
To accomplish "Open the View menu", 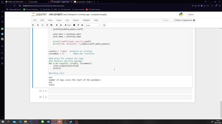I will point(50,20).
